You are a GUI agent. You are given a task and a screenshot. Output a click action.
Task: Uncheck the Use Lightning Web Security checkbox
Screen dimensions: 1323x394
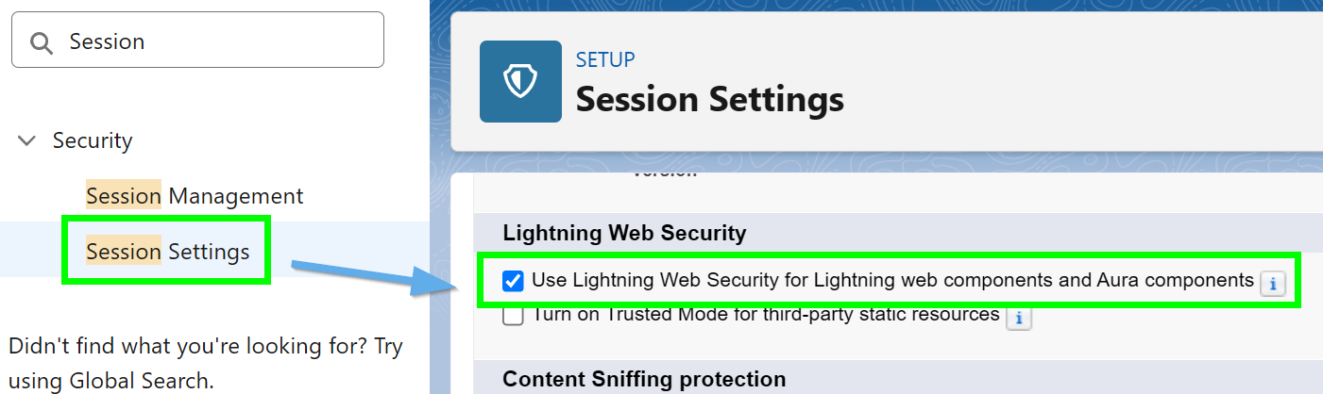tap(514, 281)
